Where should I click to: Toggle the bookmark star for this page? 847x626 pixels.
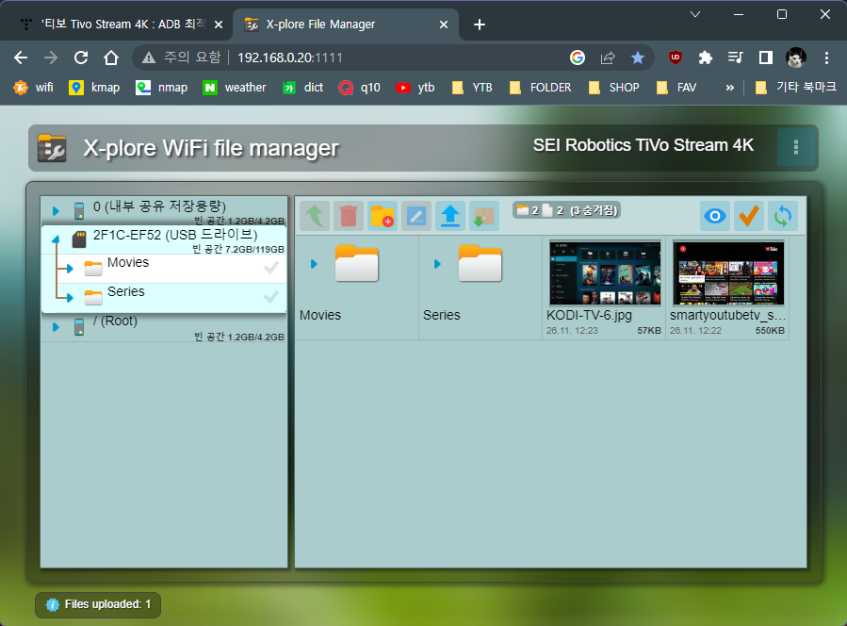coord(638,58)
